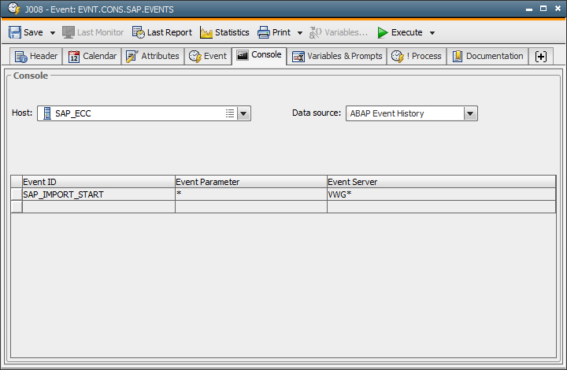Open the Attributes tab
Image resolution: width=567 pixels, height=370 pixels.
(153, 57)
